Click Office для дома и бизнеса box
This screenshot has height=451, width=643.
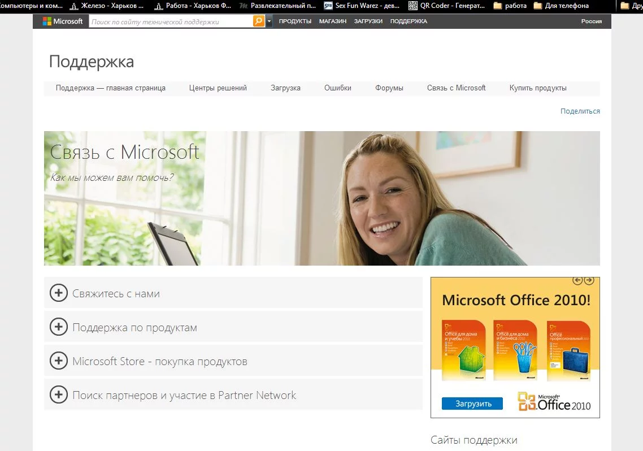pos(515,350)
